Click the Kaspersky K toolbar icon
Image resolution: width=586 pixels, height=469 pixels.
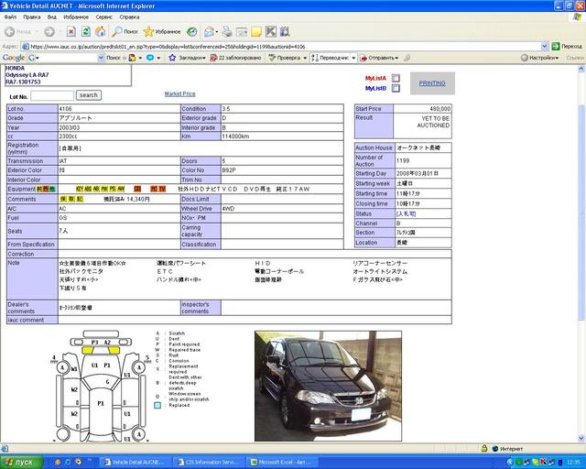[x=271, y=32]
